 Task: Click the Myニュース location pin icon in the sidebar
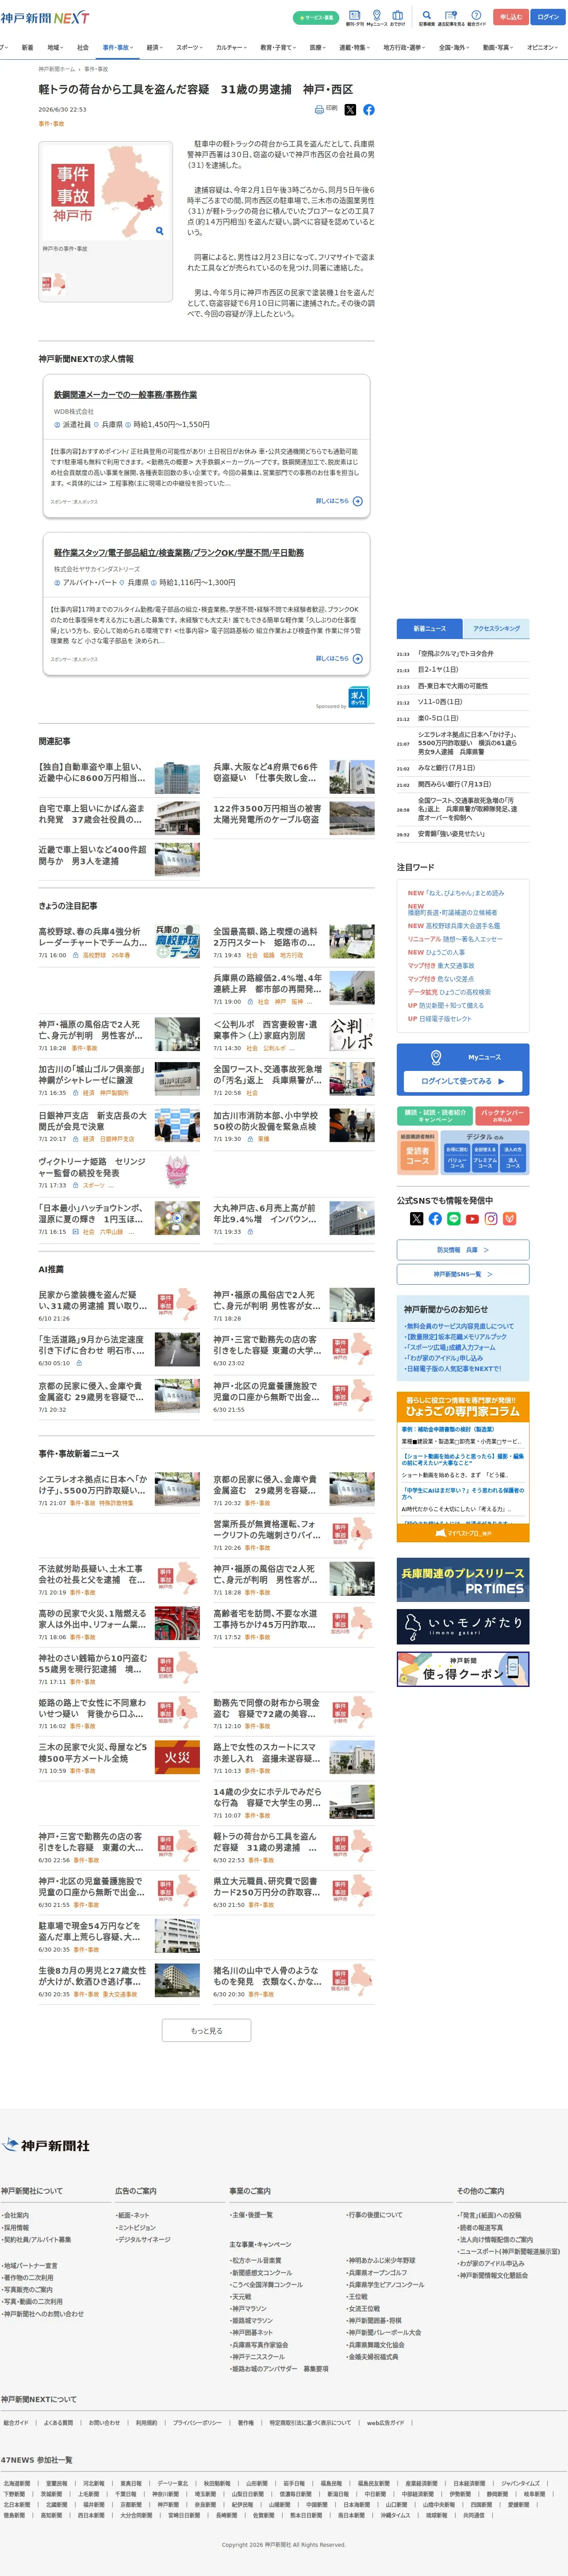tap(436, 1057)
